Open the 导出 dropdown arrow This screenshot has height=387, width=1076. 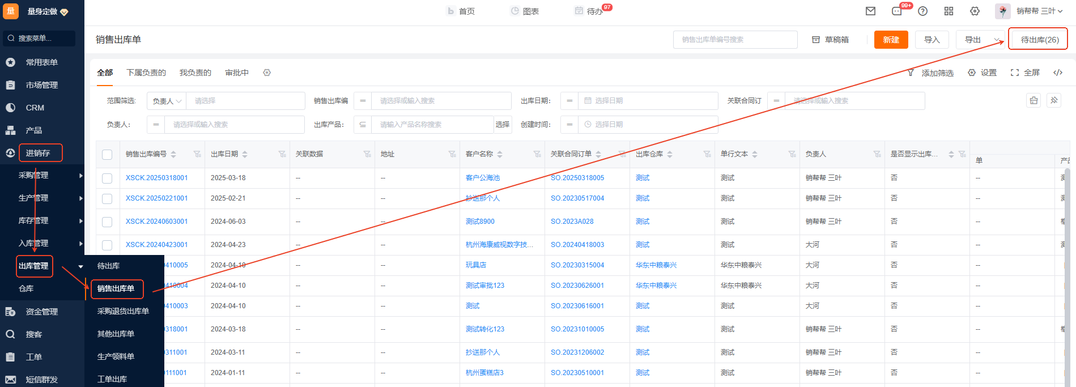point(997,40)
